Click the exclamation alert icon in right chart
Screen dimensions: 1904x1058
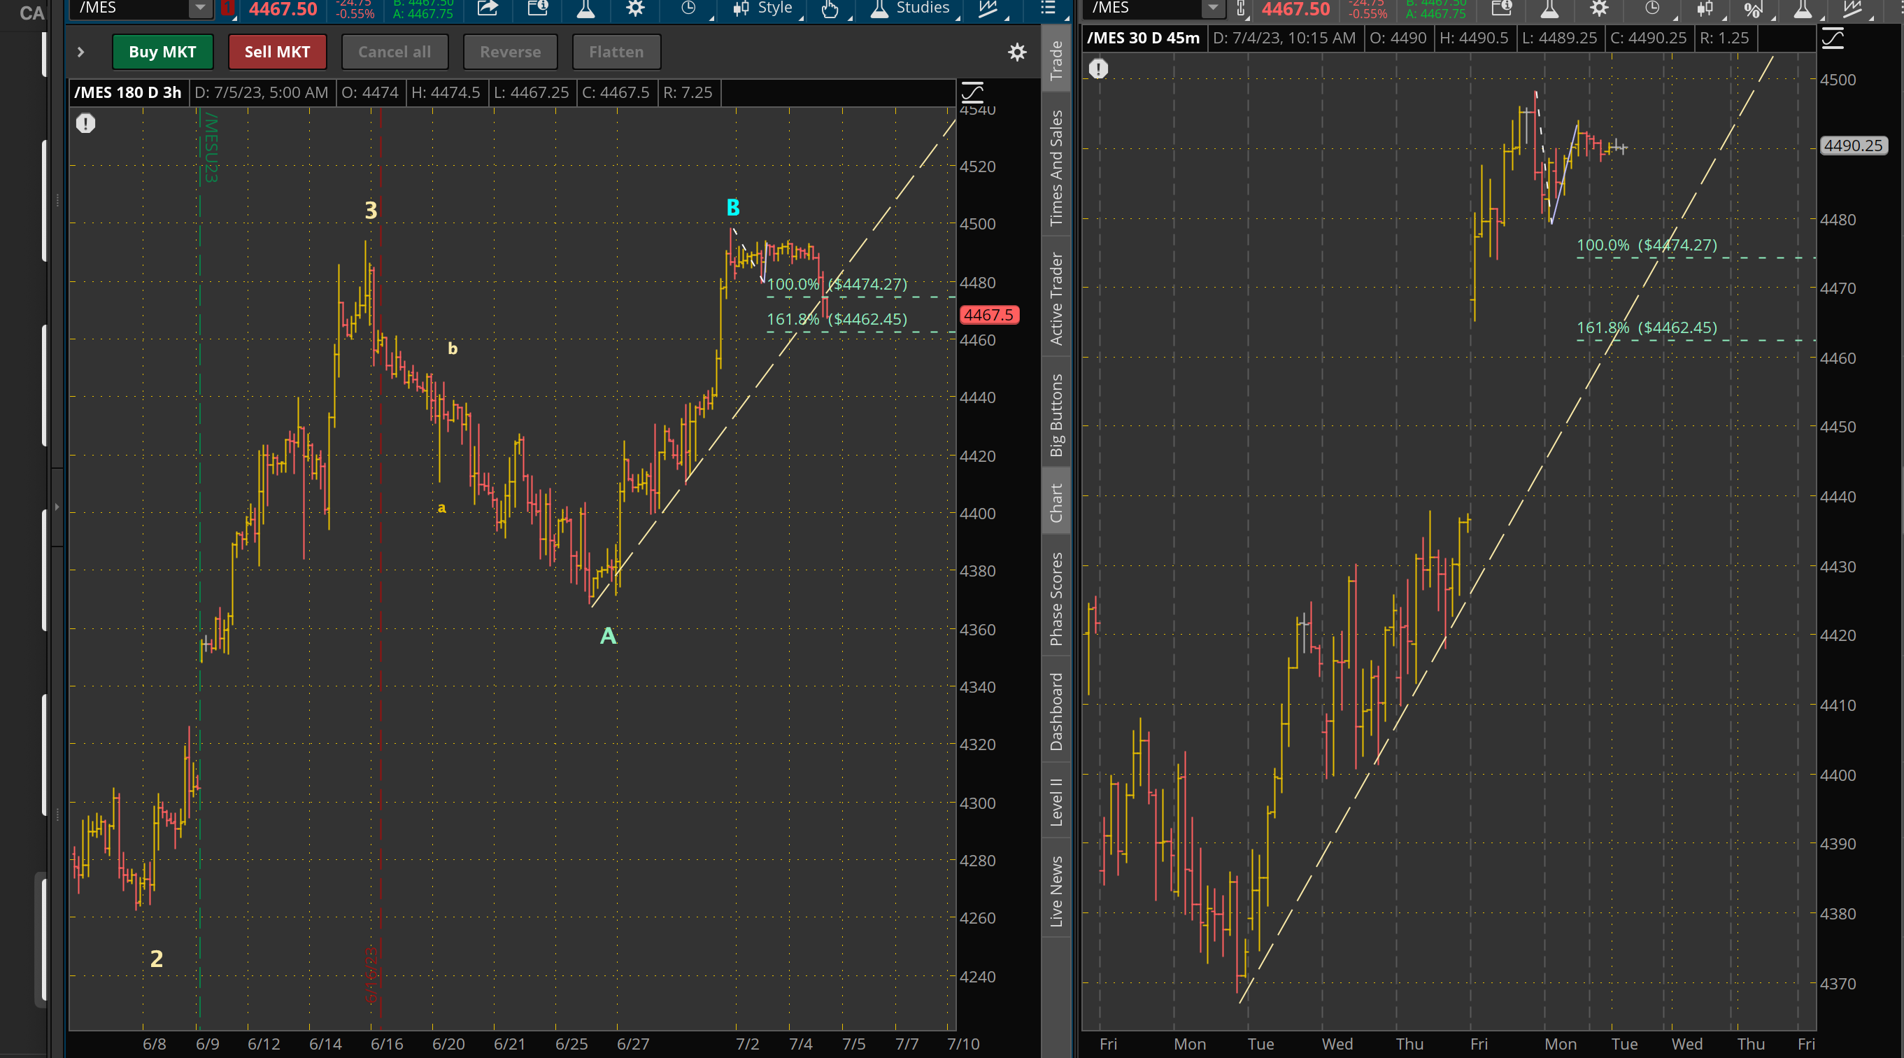tap(1098, 69)
